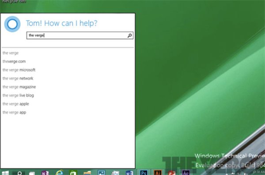Choose "the verge live blog" suggestion
This screenshot has width=265, height=175.
point(18,95)
